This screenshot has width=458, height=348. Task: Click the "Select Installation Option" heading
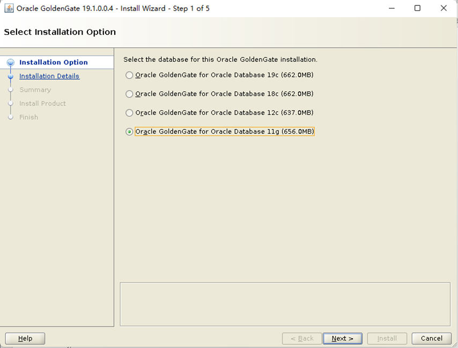click(60, 32)
